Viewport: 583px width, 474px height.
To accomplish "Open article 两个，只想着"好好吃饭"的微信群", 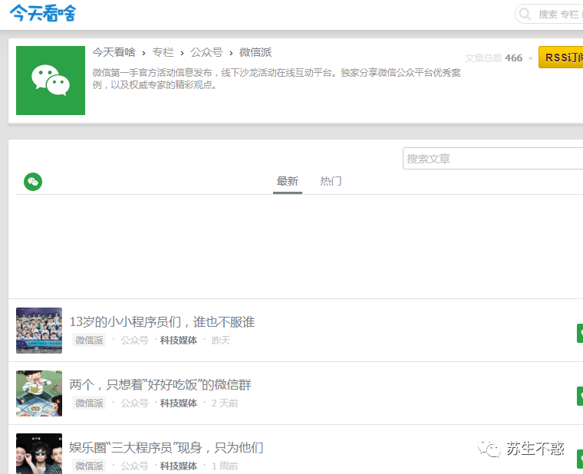I will click(160, 384).
